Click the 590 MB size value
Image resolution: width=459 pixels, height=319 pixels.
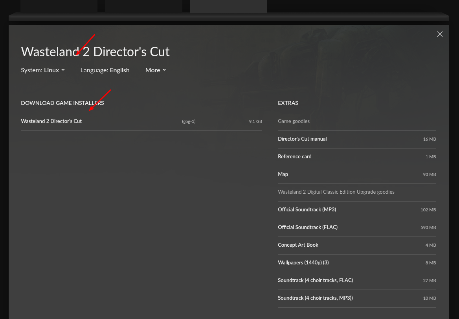428,227
